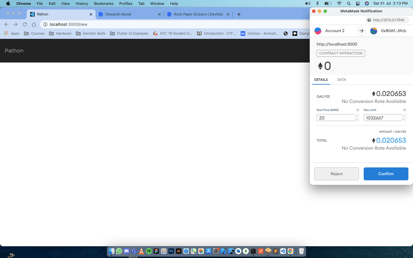The height and width of the screenshot is (258, 413).
Task: Open Microsoft Teams from the Dock
Action: point(134,251)
